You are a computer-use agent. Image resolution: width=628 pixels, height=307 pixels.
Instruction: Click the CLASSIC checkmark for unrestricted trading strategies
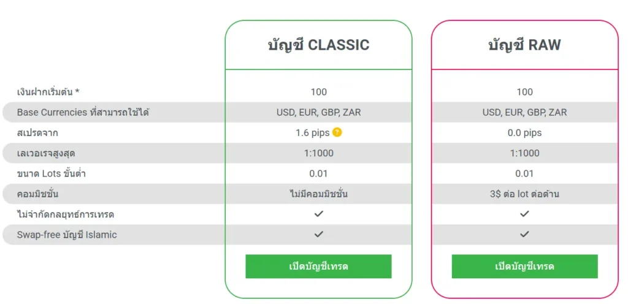[x=318, y=214]
